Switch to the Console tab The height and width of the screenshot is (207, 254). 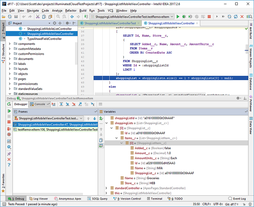40,104
